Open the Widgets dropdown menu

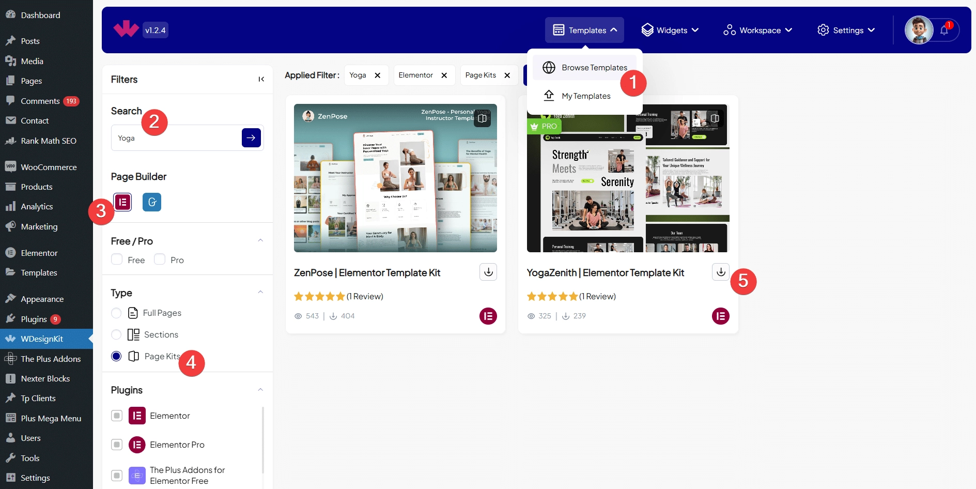(x=670, y=30)
